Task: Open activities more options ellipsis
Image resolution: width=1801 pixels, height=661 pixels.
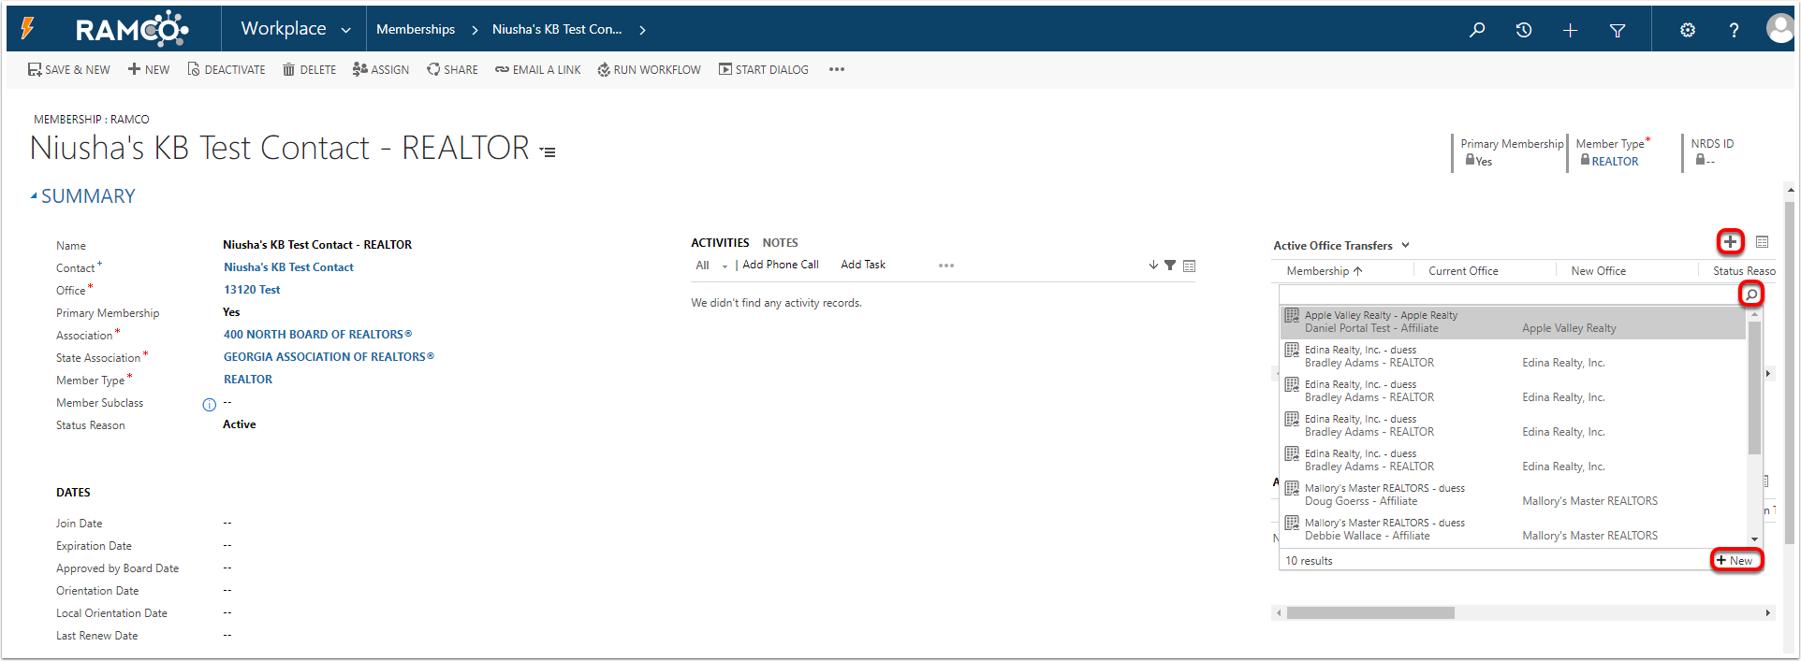Action: coord(946,266)
